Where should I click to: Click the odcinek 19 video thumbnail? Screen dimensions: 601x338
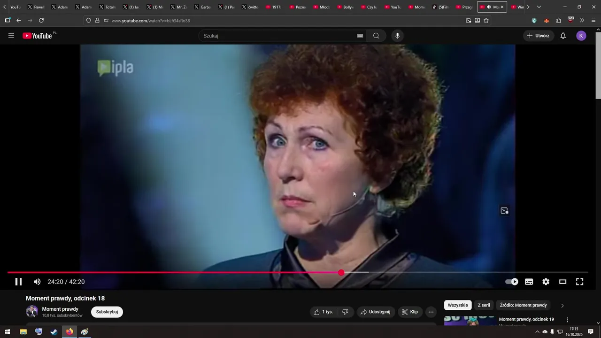tap(470, 321)
